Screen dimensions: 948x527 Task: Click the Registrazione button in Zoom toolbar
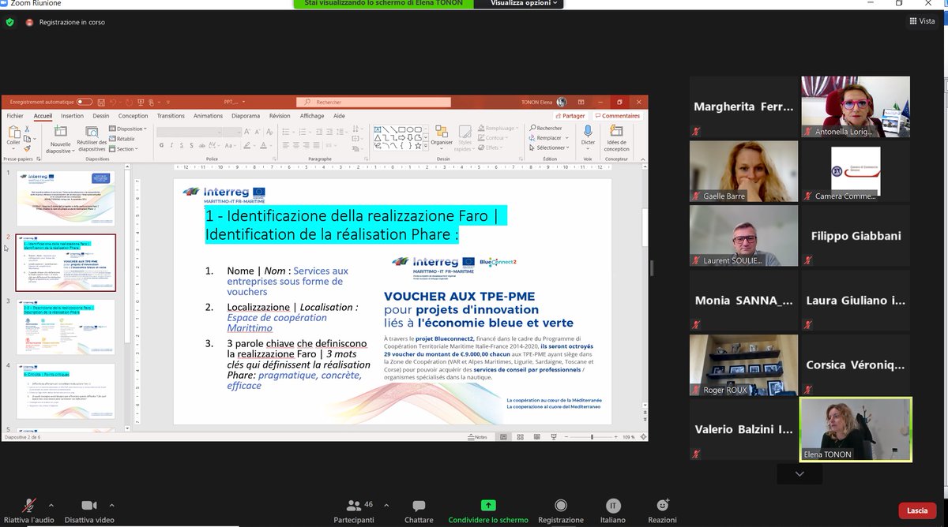click(x=561, y=509)
